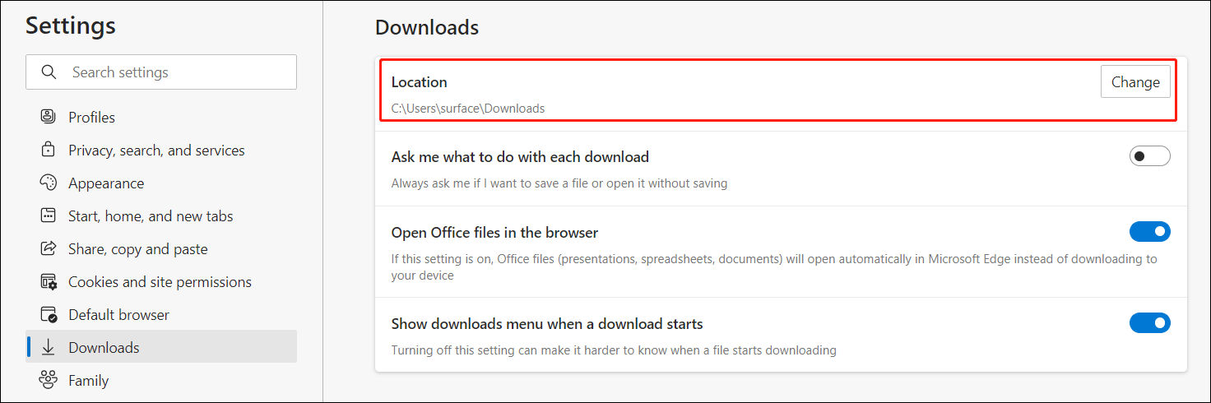Click the Family icon in sidebar

48,380
